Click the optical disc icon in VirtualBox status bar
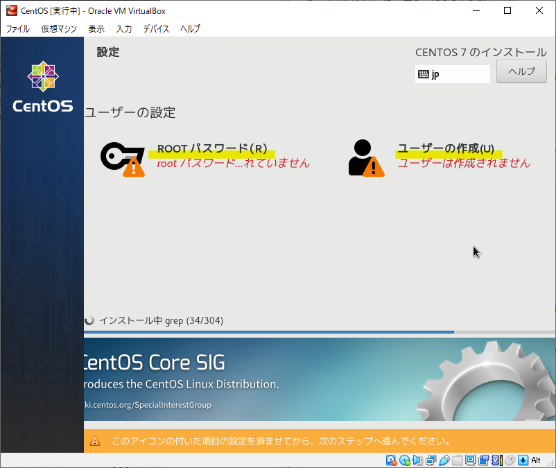 (404, 460)
